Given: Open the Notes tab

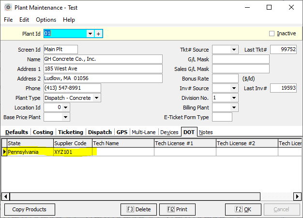Looking at the screenshot, I should pos(206,132).
